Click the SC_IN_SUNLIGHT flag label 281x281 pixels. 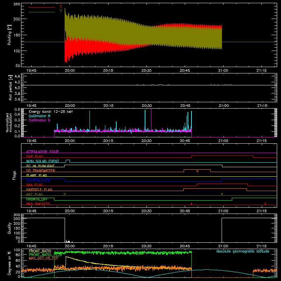tap(40, 166)
